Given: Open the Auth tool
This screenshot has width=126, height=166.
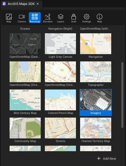Looking at the screenshot, I should click(x=74, y=18).
